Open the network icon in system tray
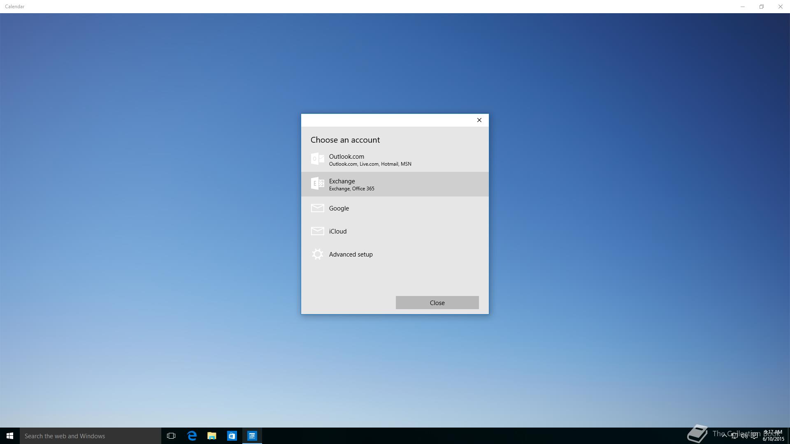 click(x=734, y=436)
